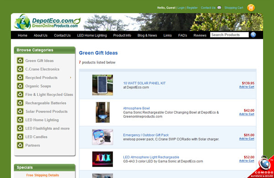Click the Emergency Gift Pack thumbnail

[103, 137]
